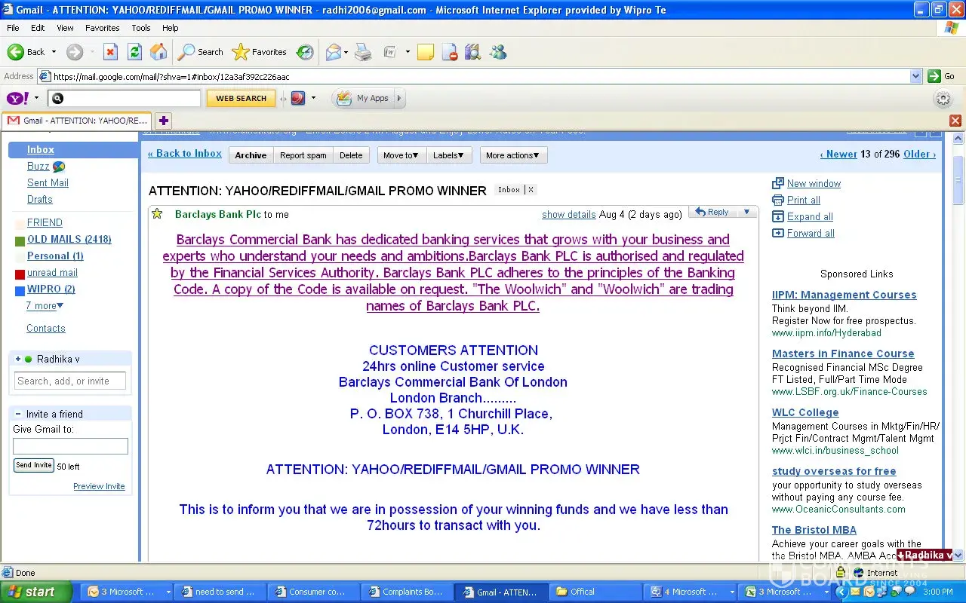Click the red ball icon on Yahoo toolbar
Image resolution: width=966 pixels, height=603 pixels.
point(298,98)
